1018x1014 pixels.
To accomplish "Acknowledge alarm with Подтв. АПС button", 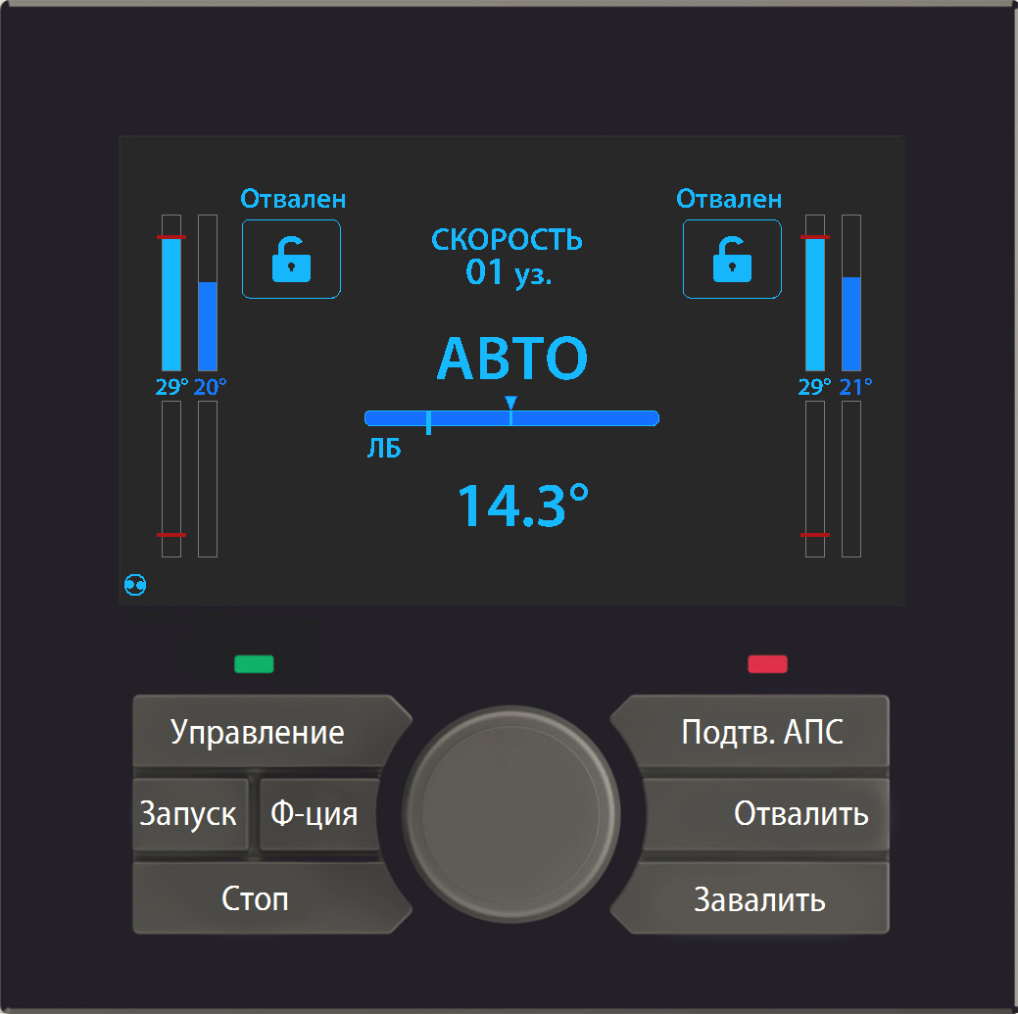I will (761, 732).
